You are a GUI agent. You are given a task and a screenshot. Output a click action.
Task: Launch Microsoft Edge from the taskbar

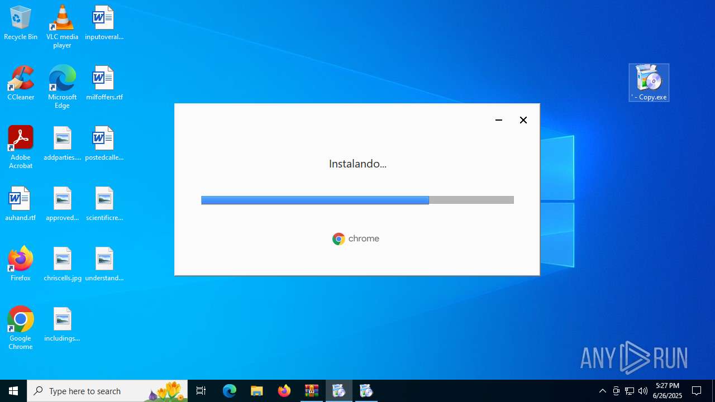(230, 391)
